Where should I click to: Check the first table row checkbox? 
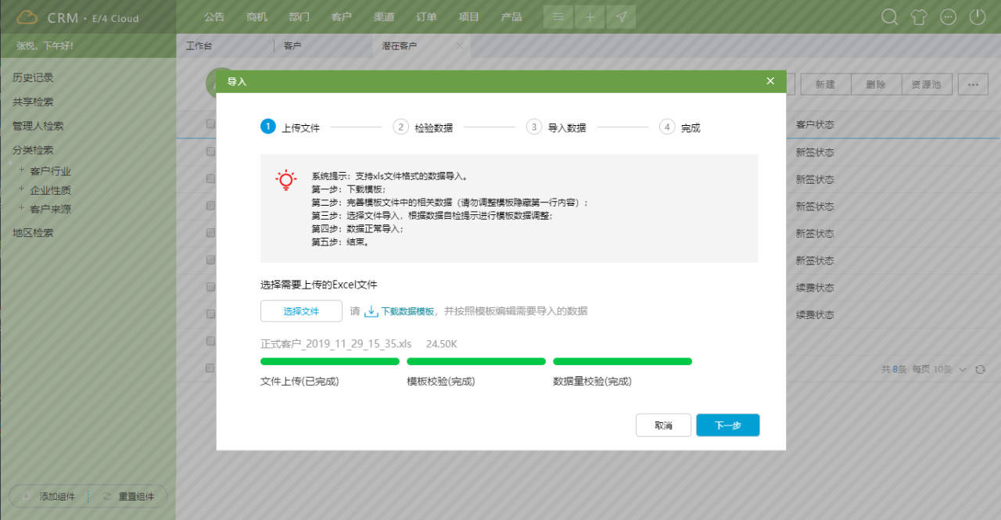click(x=210, y=152)
